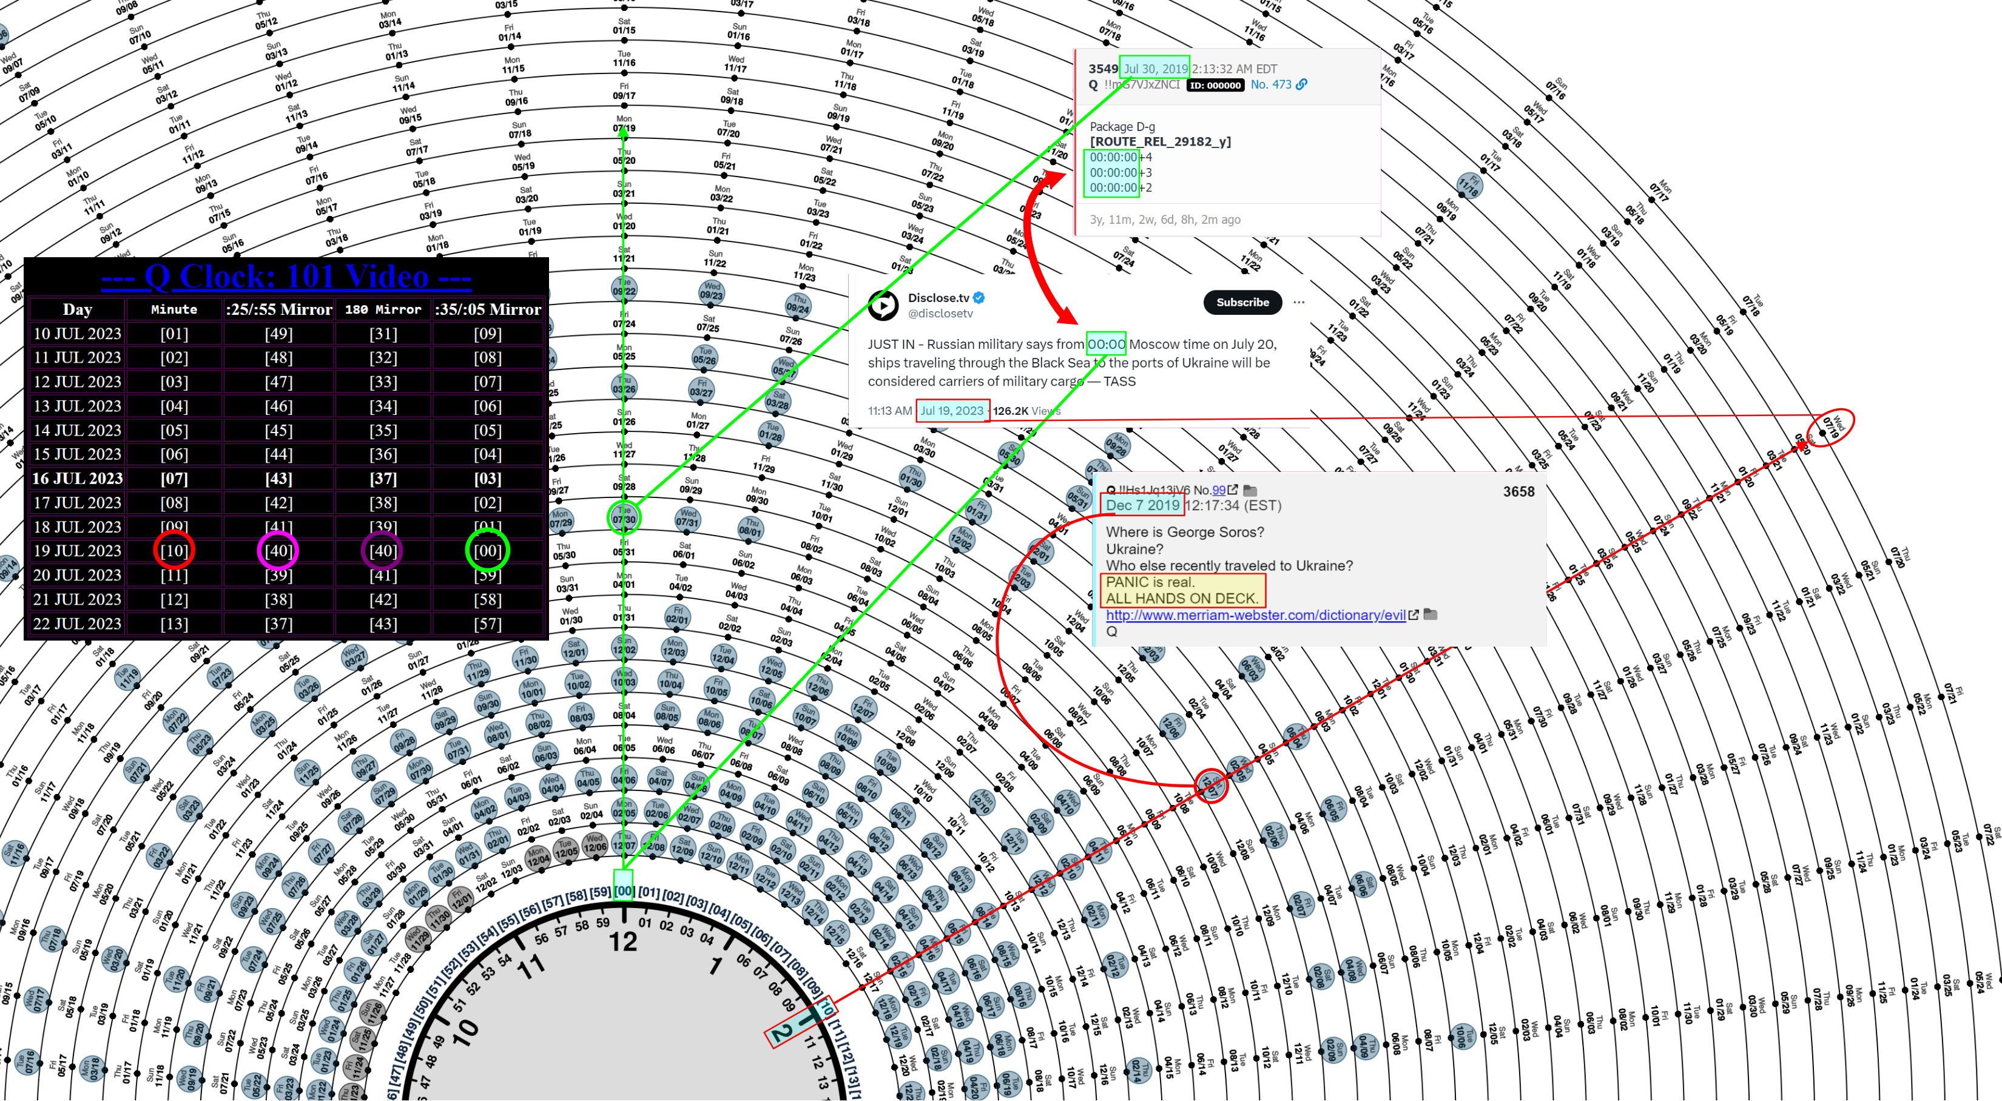Screen dimensions: 2002x1101
Task: Select the :25/:55 Mirror column header
Action: [x=279, y=309]
